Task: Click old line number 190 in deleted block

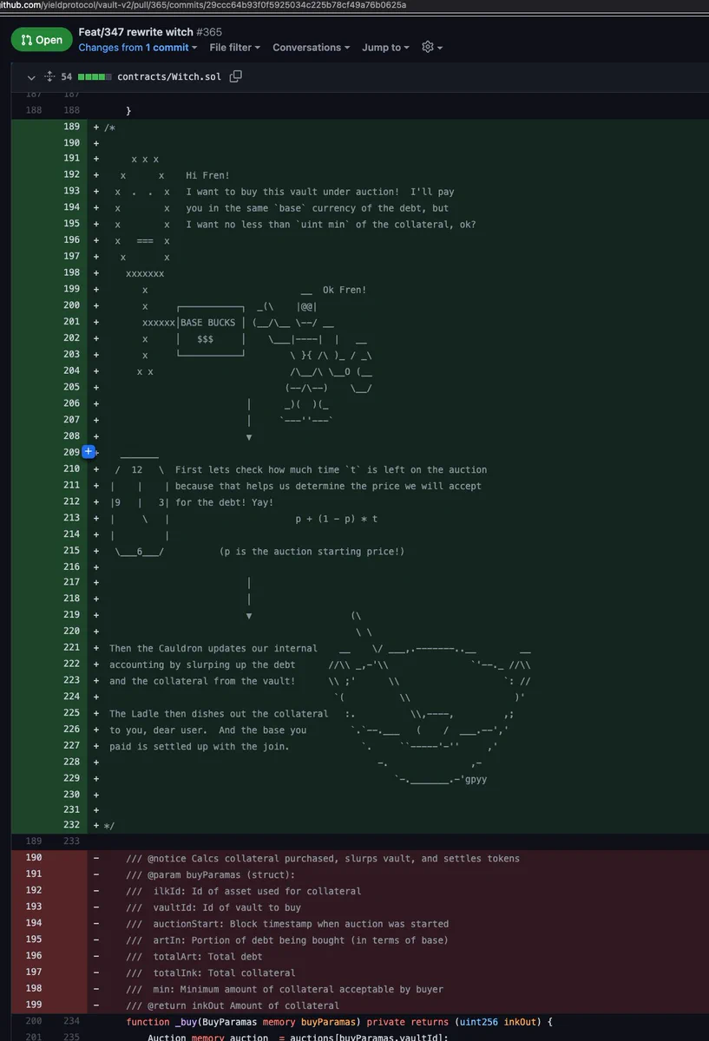Action: tap(33, 858)
